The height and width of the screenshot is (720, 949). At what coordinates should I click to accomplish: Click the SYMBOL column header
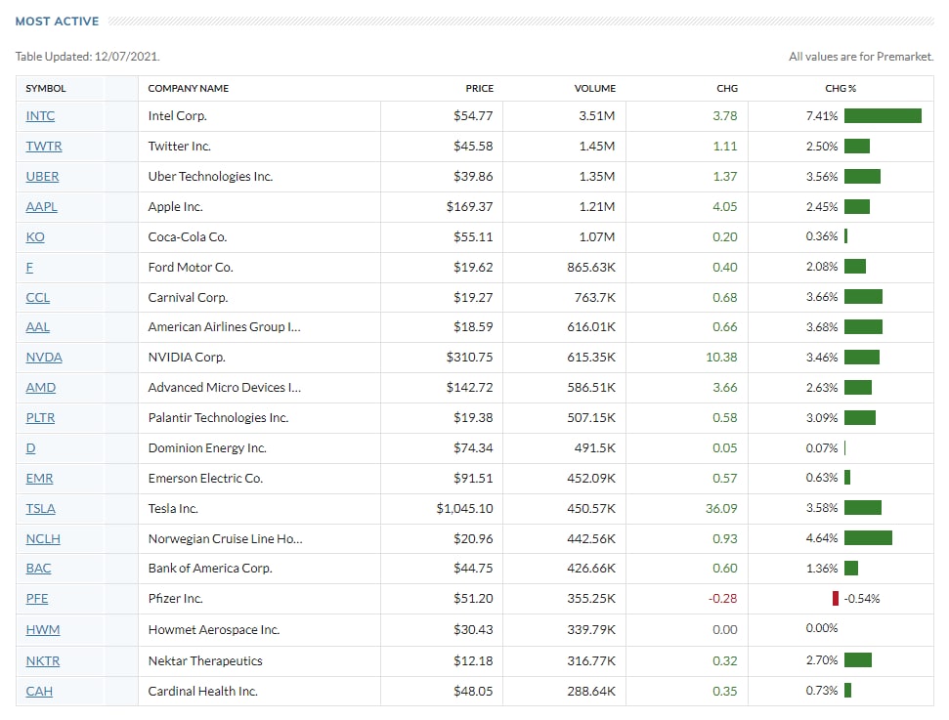pyautogui.click(x=46, y=89)
